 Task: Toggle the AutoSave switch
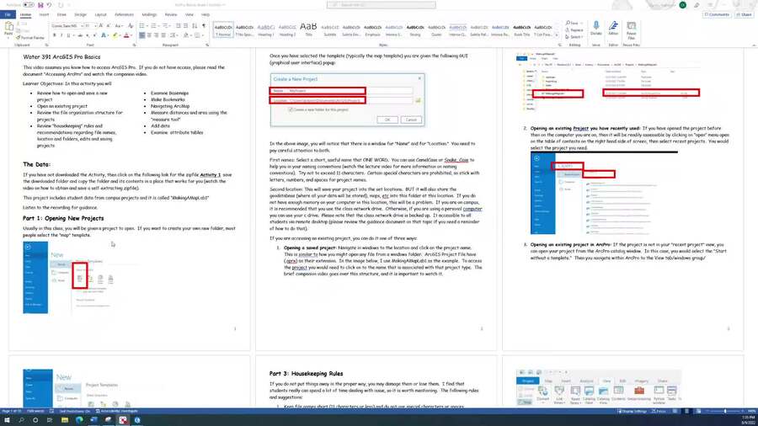coord(29,5)
